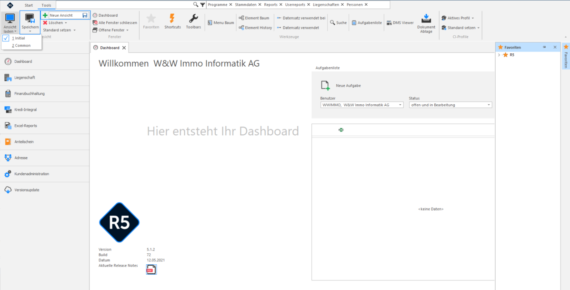Open the Shortcuts lightning tool
The image size is (570, 290).
[x=172, y=22]
